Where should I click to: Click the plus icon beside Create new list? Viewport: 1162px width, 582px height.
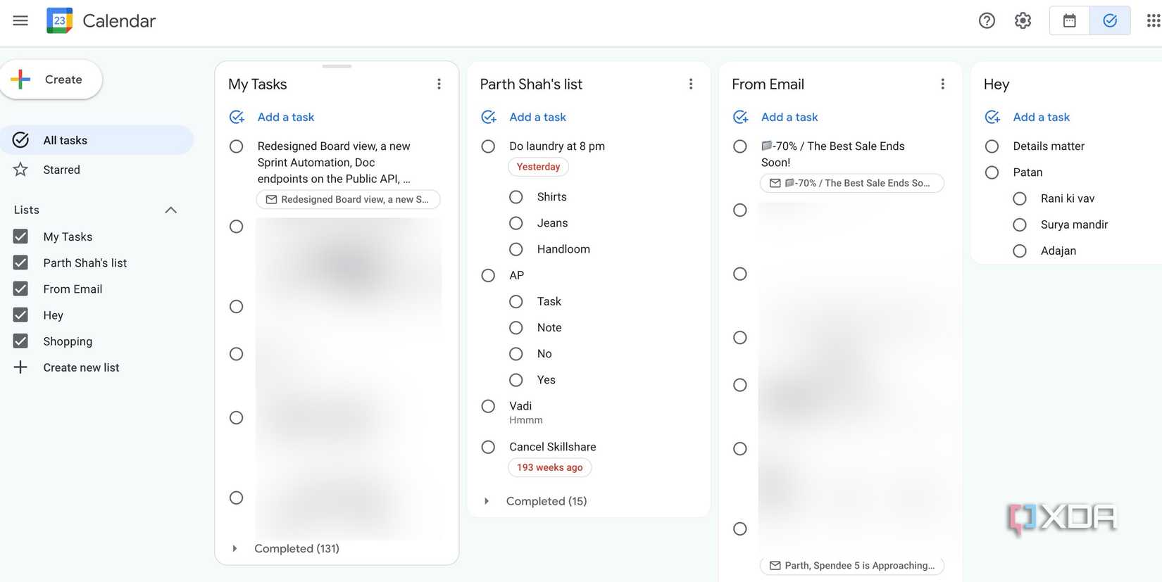coord(20,367)
